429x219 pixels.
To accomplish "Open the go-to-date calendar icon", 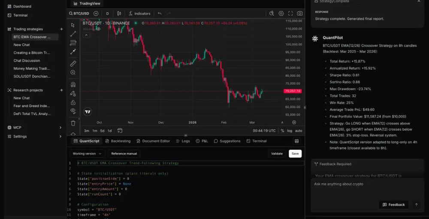I will click(x=120, y=130).
